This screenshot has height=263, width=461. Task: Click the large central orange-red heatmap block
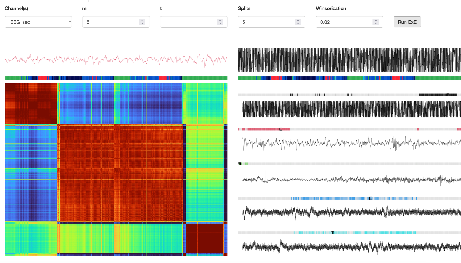pos(121,173)
